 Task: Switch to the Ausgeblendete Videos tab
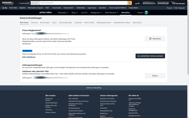(x=122, y=22)
